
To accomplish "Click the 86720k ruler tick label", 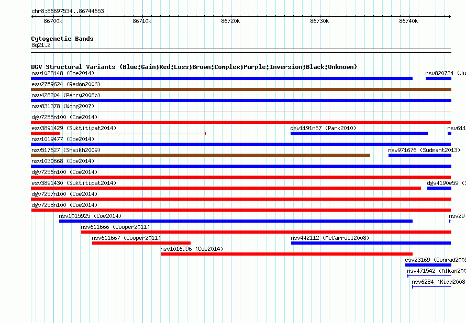I will (230, 21).
